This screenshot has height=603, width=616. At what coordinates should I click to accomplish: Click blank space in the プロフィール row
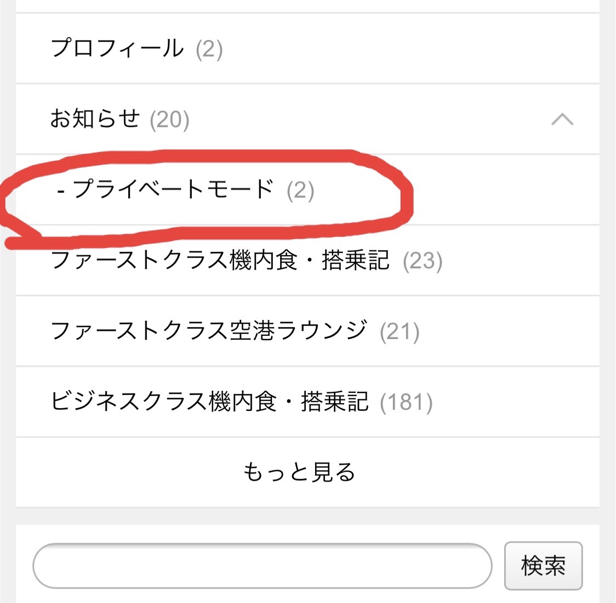409,48
